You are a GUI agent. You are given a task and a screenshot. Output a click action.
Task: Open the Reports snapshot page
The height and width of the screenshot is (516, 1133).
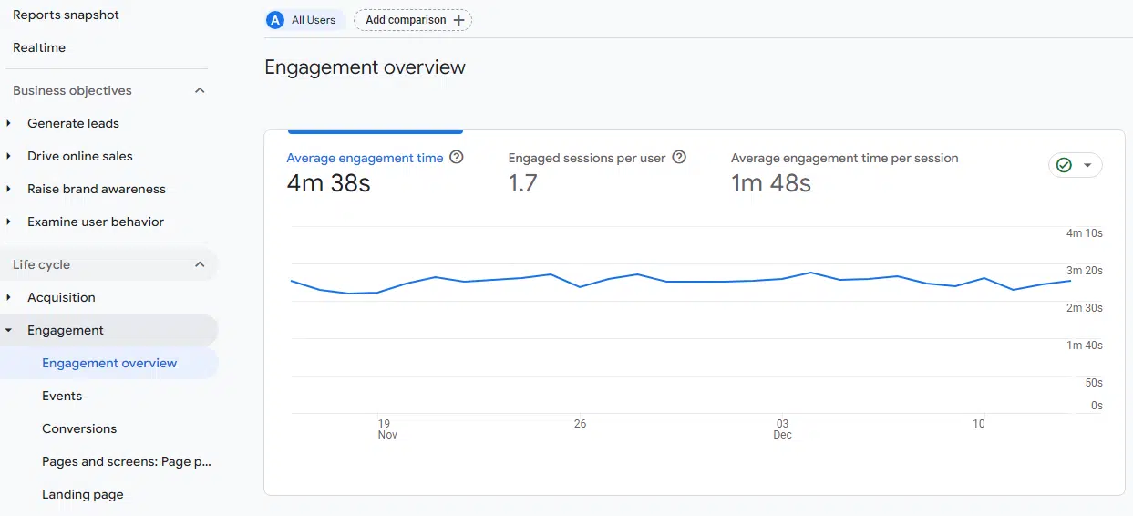click(x=66, y=15)
